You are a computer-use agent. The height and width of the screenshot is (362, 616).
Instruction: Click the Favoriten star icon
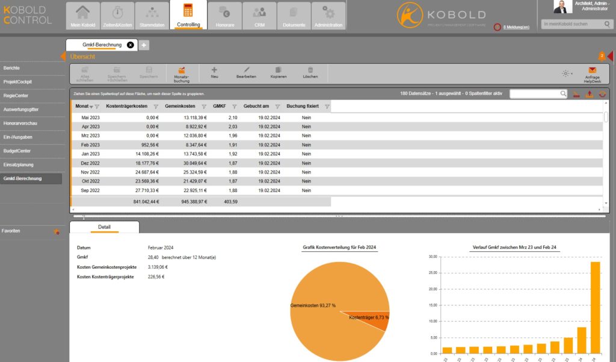(x=57, y=232)
